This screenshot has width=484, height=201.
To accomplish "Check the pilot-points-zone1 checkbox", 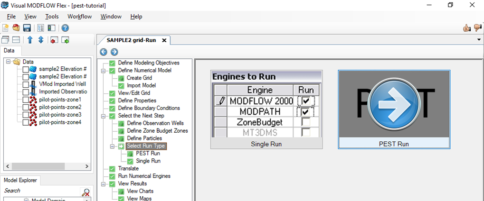I will 26,100.
